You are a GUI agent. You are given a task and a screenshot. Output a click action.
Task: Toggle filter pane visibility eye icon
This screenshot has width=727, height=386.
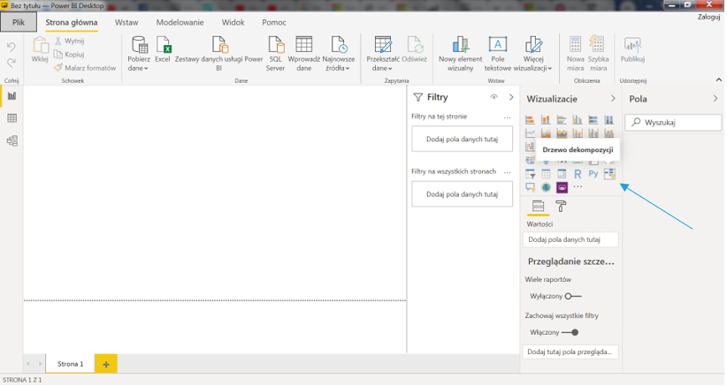point(494,97)
